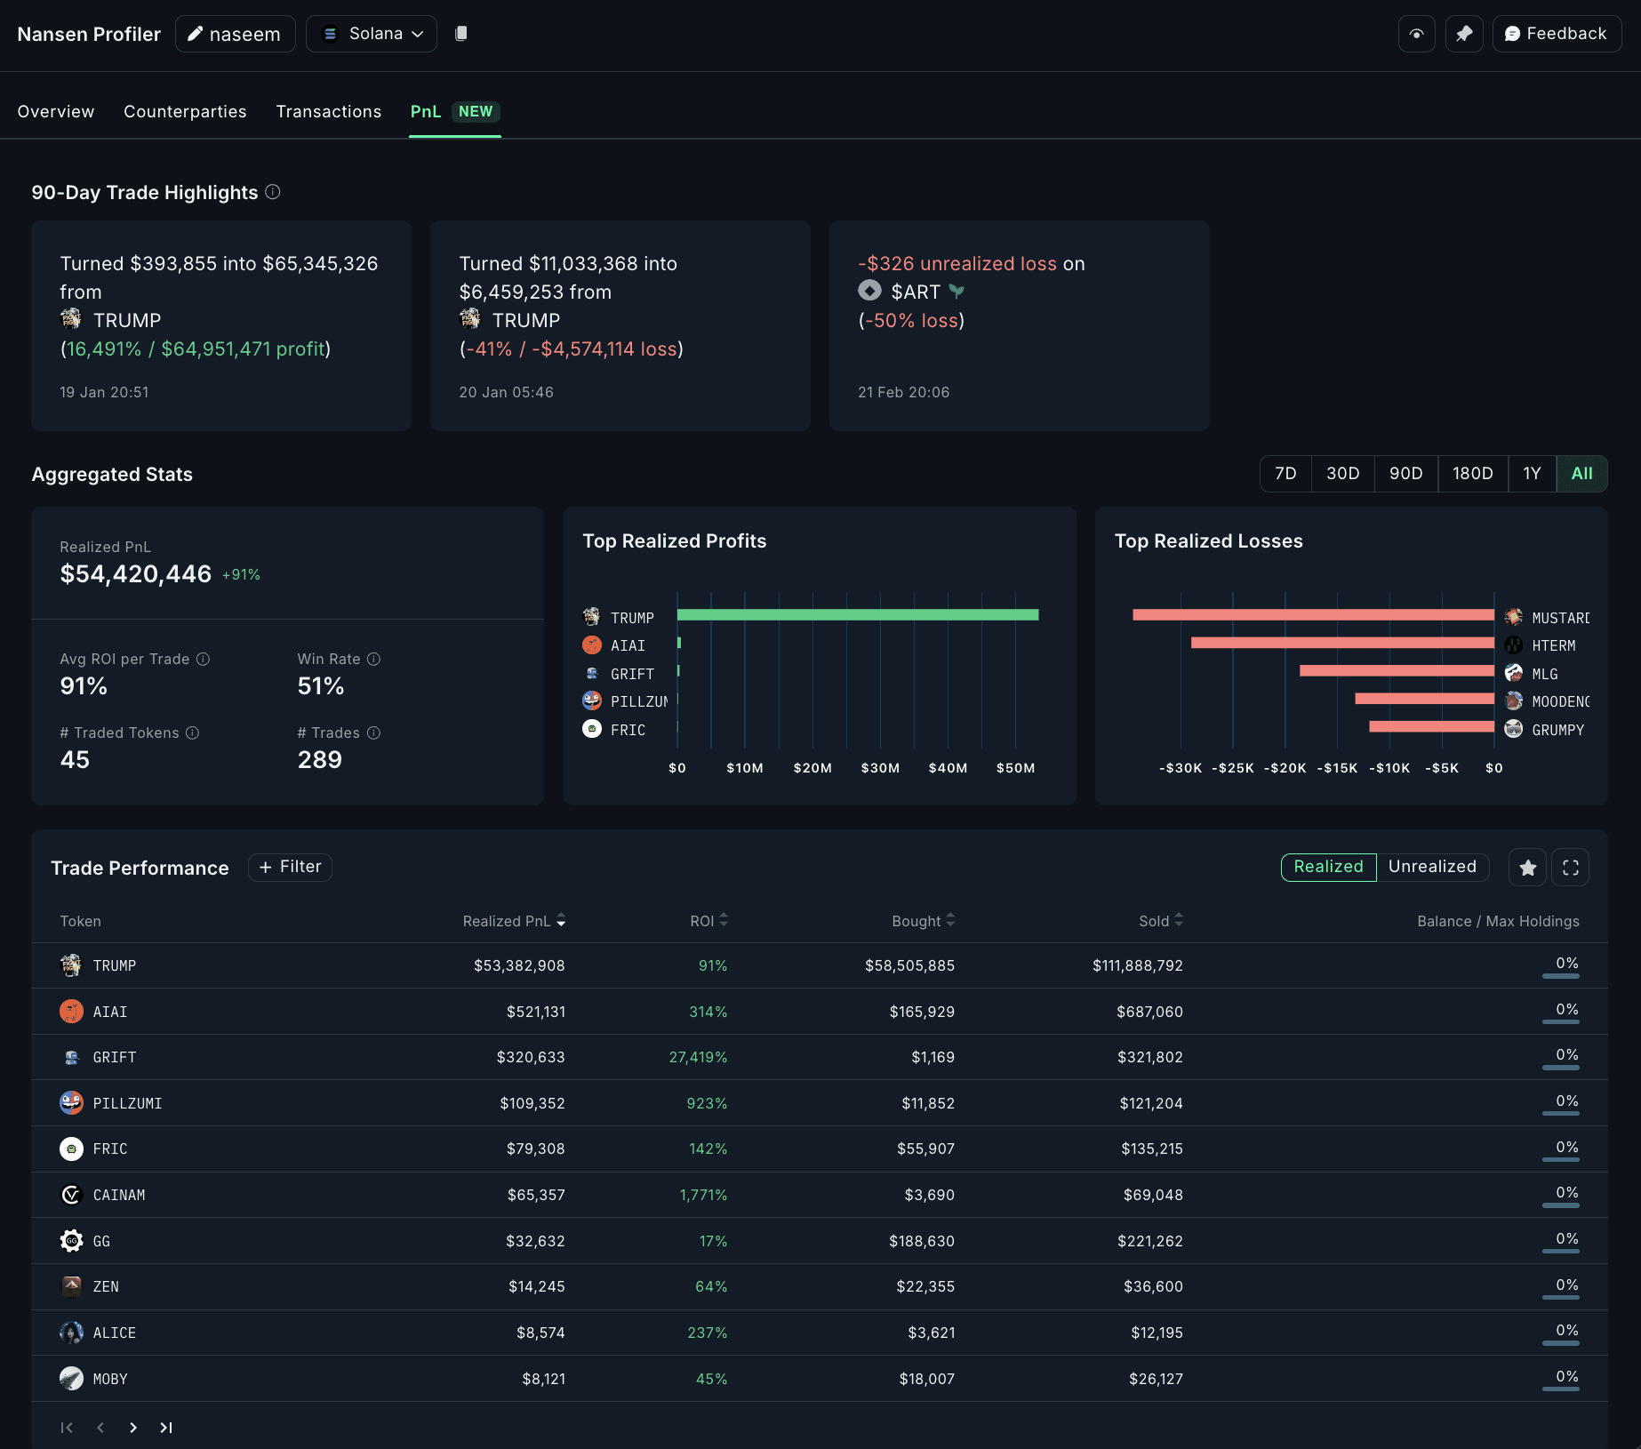
Task: Click the HTERM red loss bar
Action: click(x=1342, y=643)
